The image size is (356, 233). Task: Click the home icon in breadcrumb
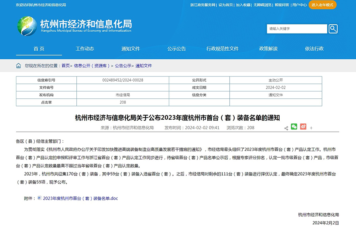point(19,66)
